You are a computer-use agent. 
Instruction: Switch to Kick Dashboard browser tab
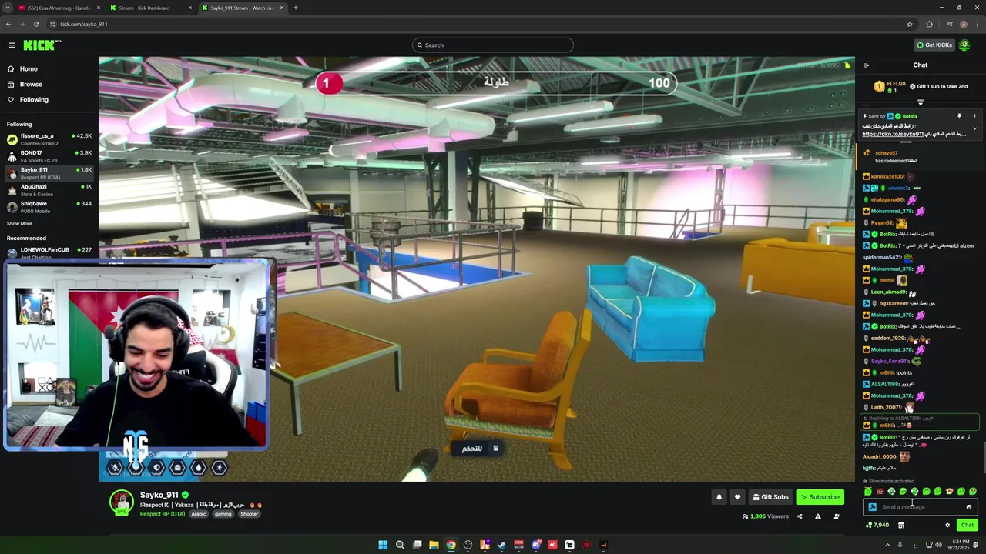tap(151, 8)
